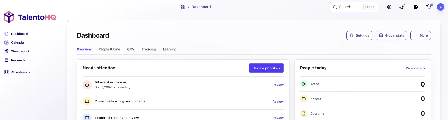The height and width of the screenshot is (120, 448).
Task: Click the rocket icon in top bar
Action: click(x=402, y=7)
